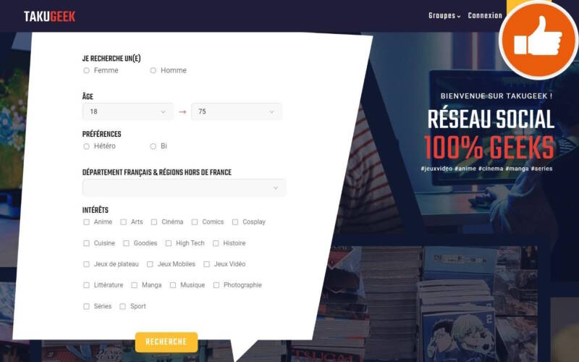Select the Homme radio button
Image resolution: width=579 pixels, height=362 pixels.
click(153, 70)
